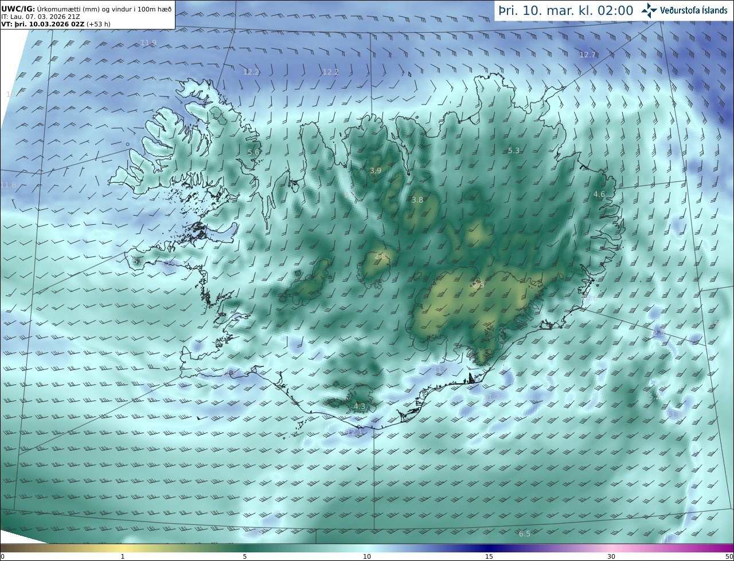The width and height of the screenshot is (734, 561).
Task: Click the 10 tick label on the color bar
Action: [x=367, y=556]
